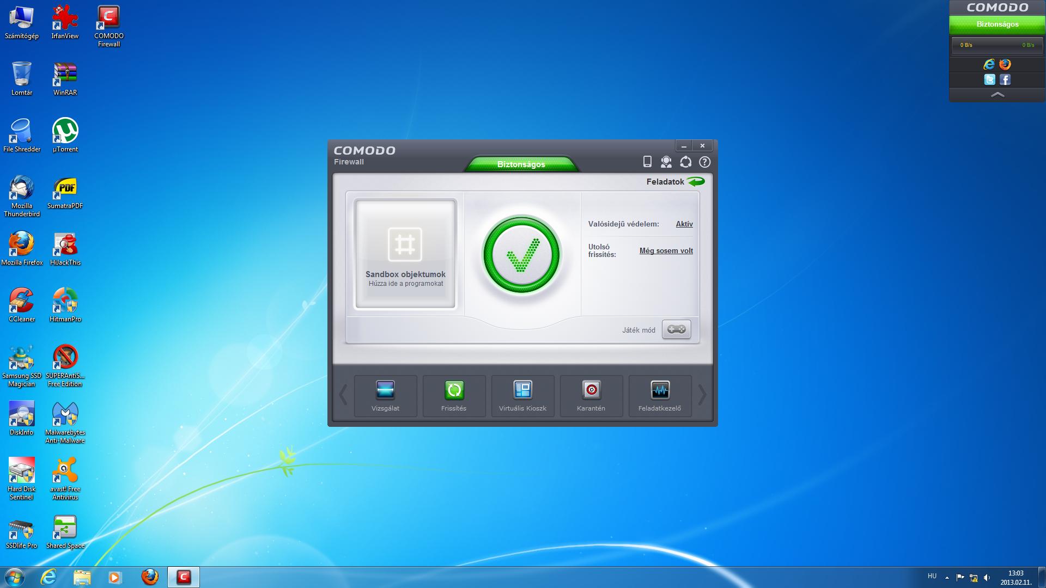Image resolution: width=1046 pixels, height=588 pixels.
Task: Select the IrfanView desktop icon
Action: 65,22
